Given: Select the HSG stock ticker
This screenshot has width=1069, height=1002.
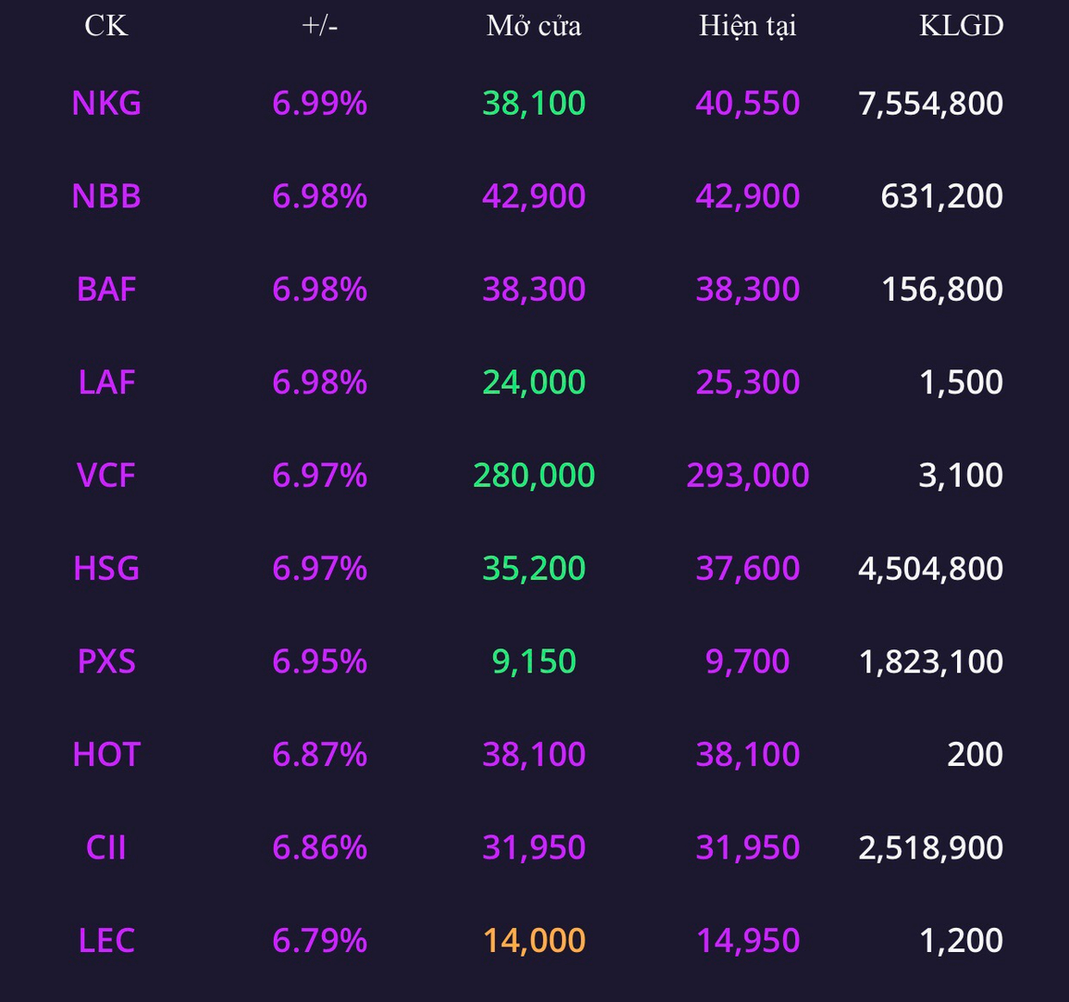Looking at the screenshot, I should tap(106, 569).
